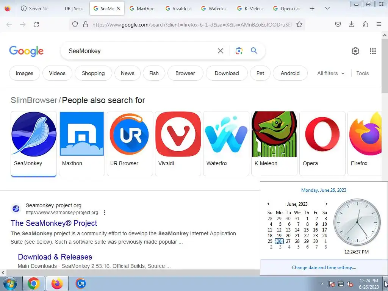Select the K-Meleon browser card
The image size is (388, 291).
tap(274, 144)
